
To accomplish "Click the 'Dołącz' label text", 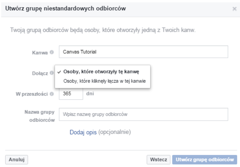I will (39, 73).
